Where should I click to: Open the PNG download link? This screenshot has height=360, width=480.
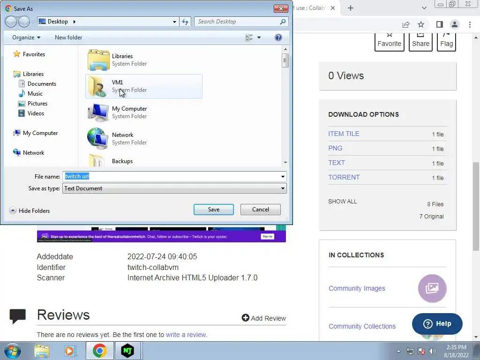335,148
